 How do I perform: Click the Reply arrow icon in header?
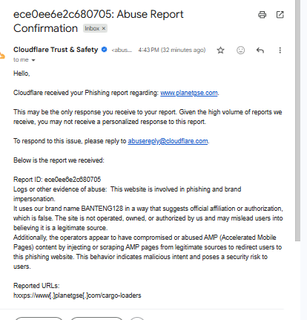260,50
